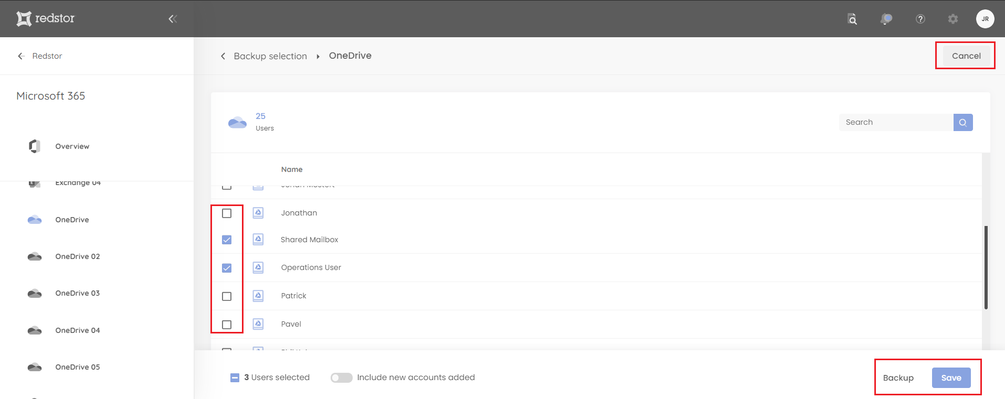Click the Backup button

tap(898, 378)
